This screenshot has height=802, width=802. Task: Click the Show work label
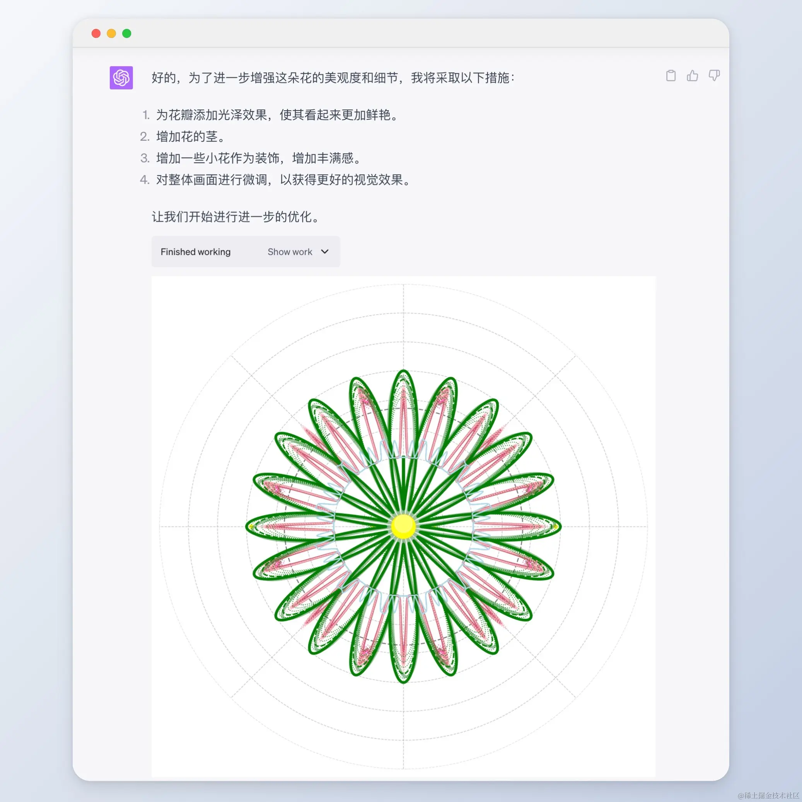290,252
